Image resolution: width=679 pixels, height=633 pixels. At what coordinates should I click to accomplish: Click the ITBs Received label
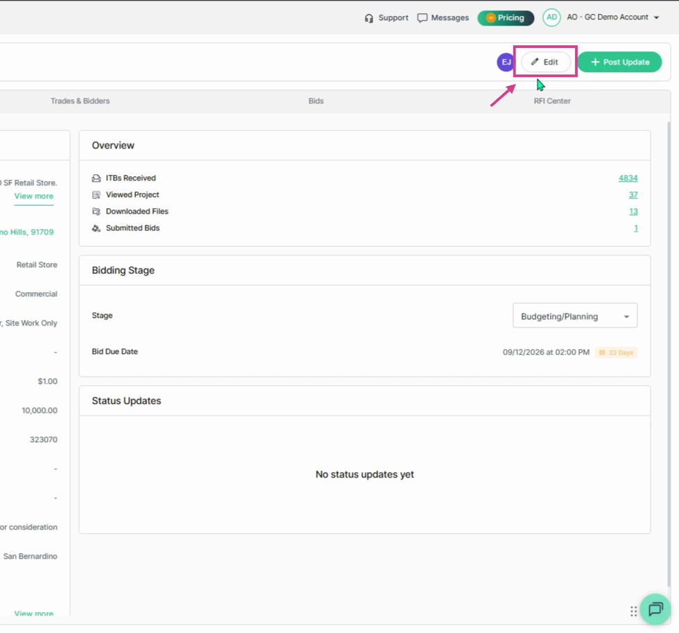click(x=131, y=178)
